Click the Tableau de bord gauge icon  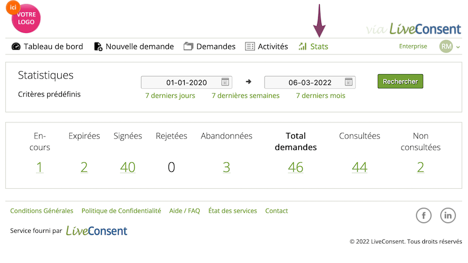[16, 47]
